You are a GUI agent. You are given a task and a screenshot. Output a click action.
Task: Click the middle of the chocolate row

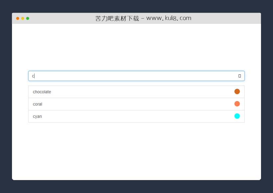click(x=136, y=92)
